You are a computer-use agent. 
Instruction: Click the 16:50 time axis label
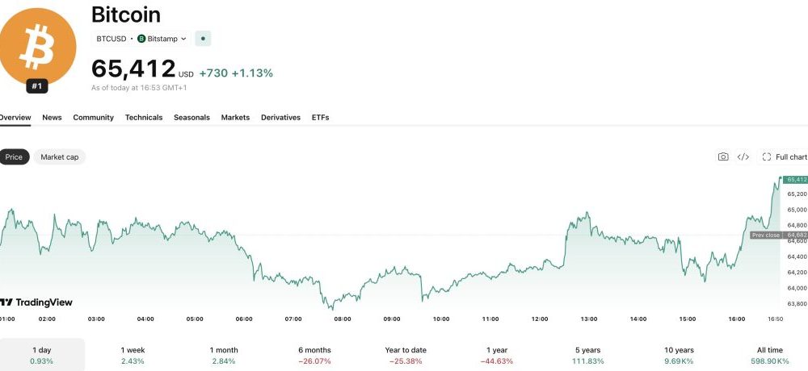(775, 319)
